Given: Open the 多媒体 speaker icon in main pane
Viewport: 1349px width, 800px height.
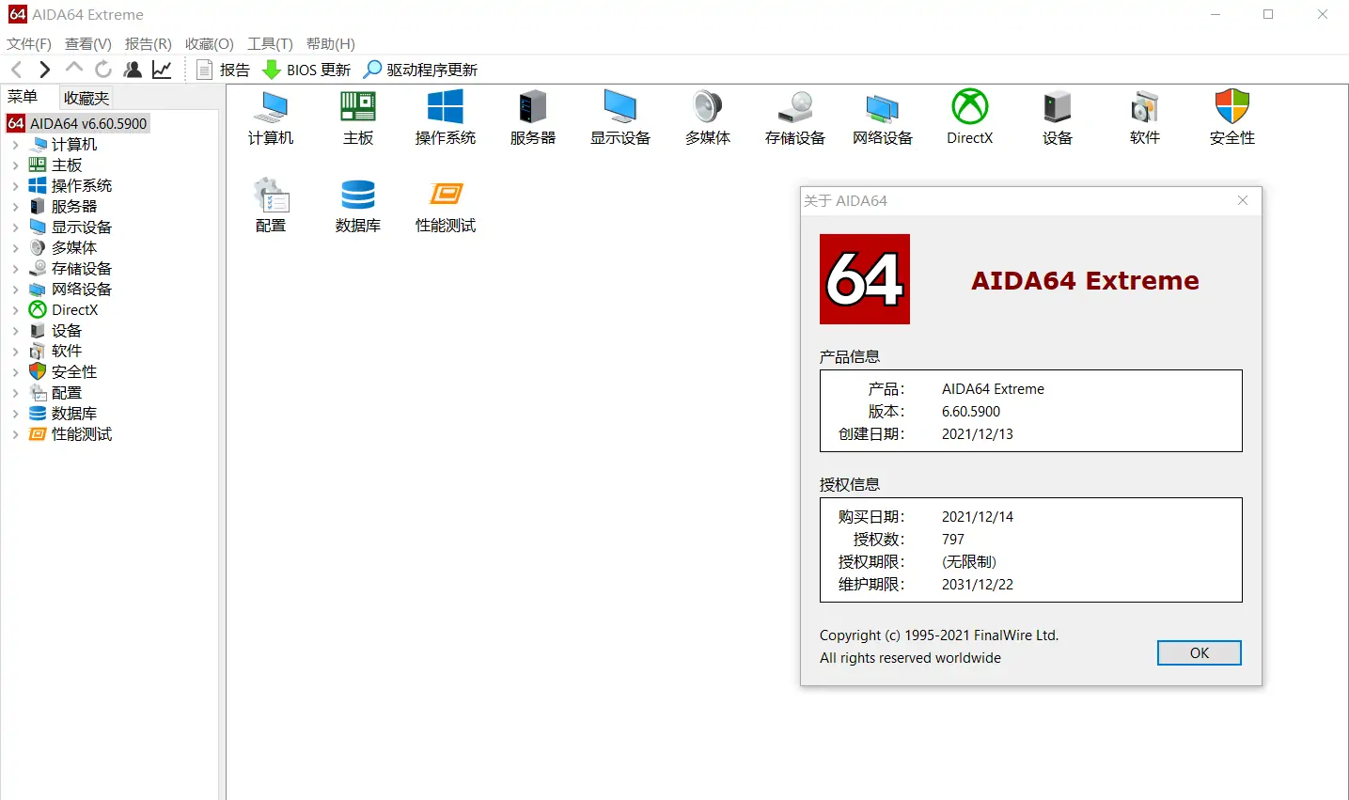Looking at the screenshot, I should pos(708,118).
